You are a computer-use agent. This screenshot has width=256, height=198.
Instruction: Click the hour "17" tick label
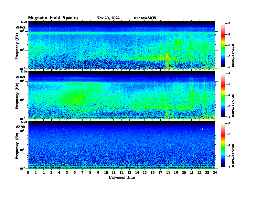coord(160,173)
